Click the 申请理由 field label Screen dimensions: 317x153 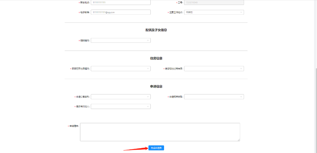click(74, 126)
